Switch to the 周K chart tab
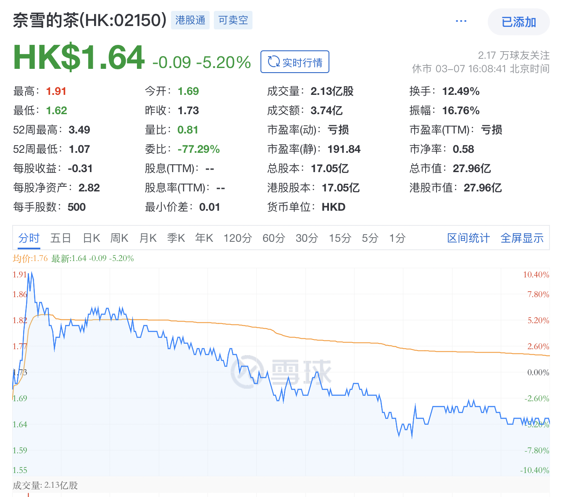 pos(119,238)
